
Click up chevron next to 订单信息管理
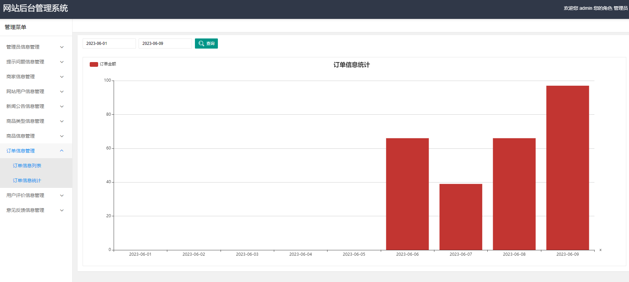point(62,151)
